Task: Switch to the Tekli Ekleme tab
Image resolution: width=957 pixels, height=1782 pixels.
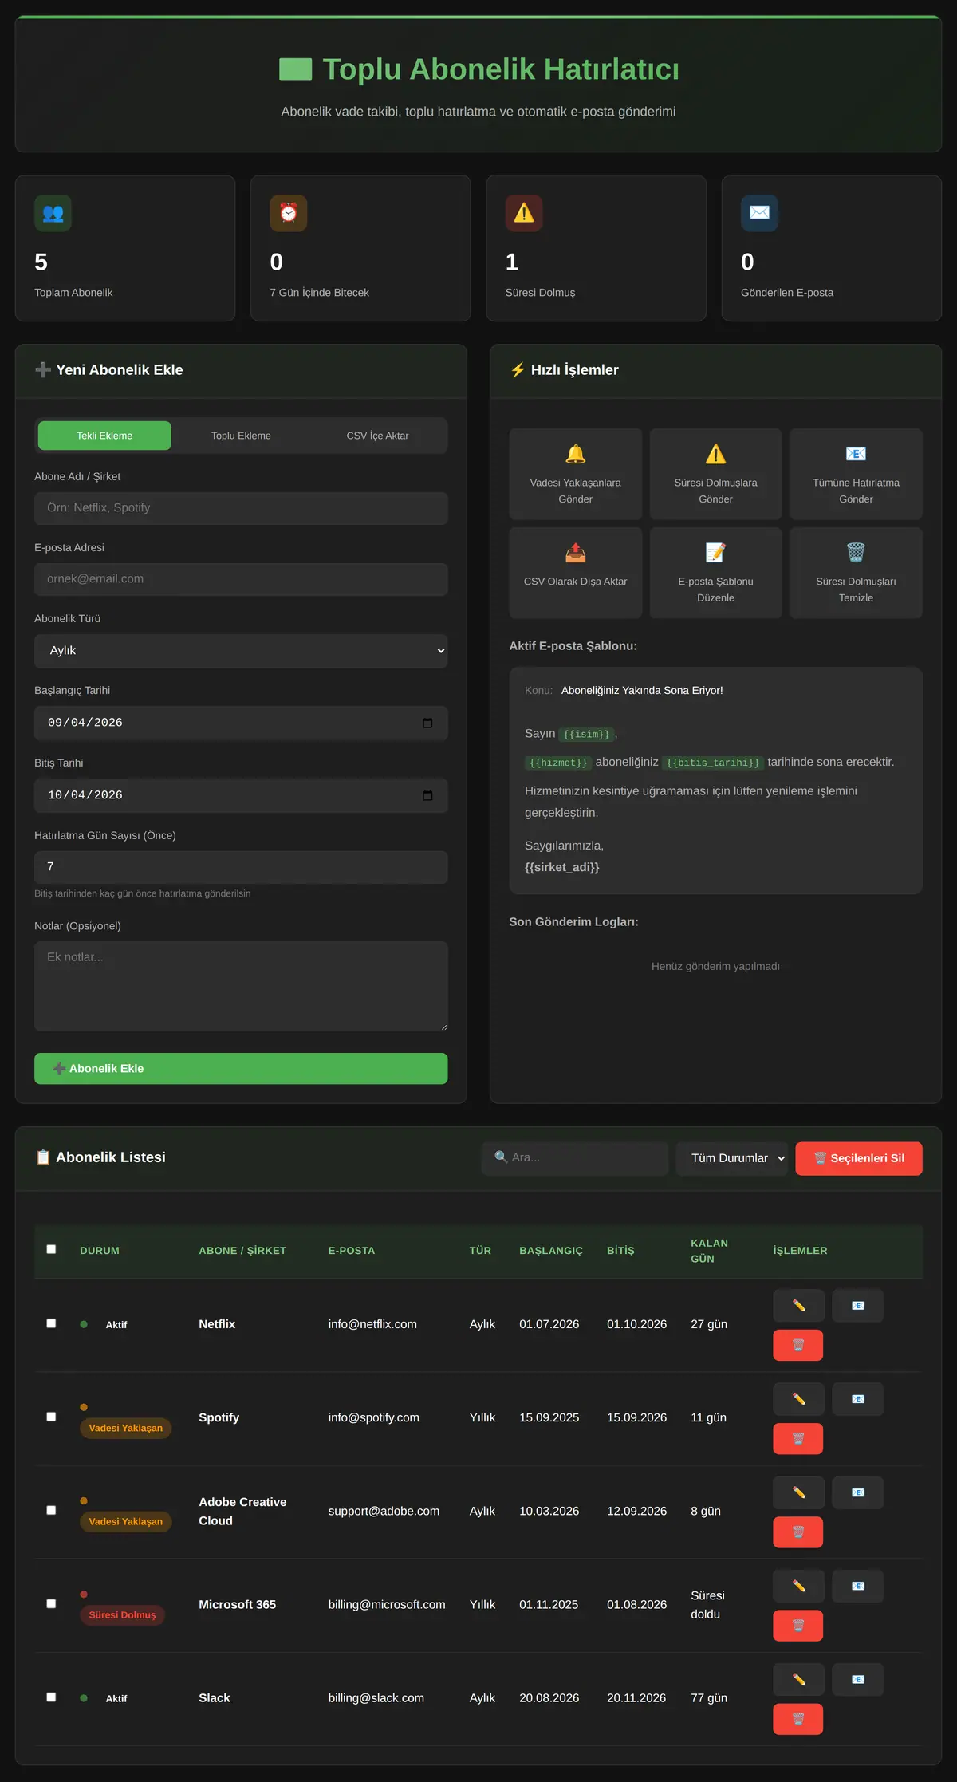Action: click(104, 436)
